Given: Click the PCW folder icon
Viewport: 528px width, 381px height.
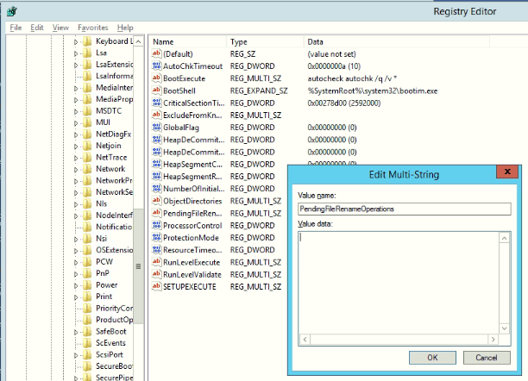Looking at the screenshot, I should (x=87, y=262).
